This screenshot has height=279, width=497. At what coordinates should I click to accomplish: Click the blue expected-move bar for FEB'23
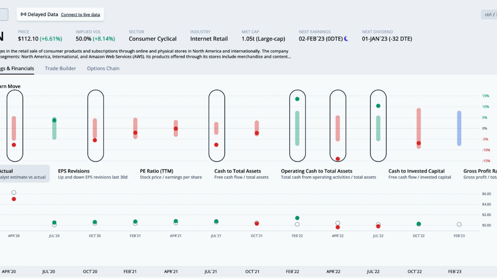coord(459,128)
